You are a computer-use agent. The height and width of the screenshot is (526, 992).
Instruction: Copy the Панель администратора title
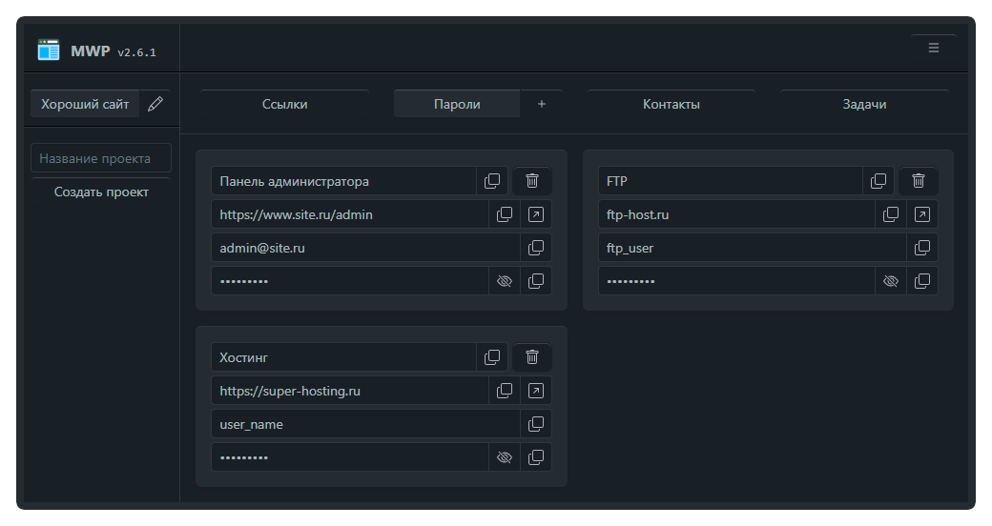click(x=492, y=181)
